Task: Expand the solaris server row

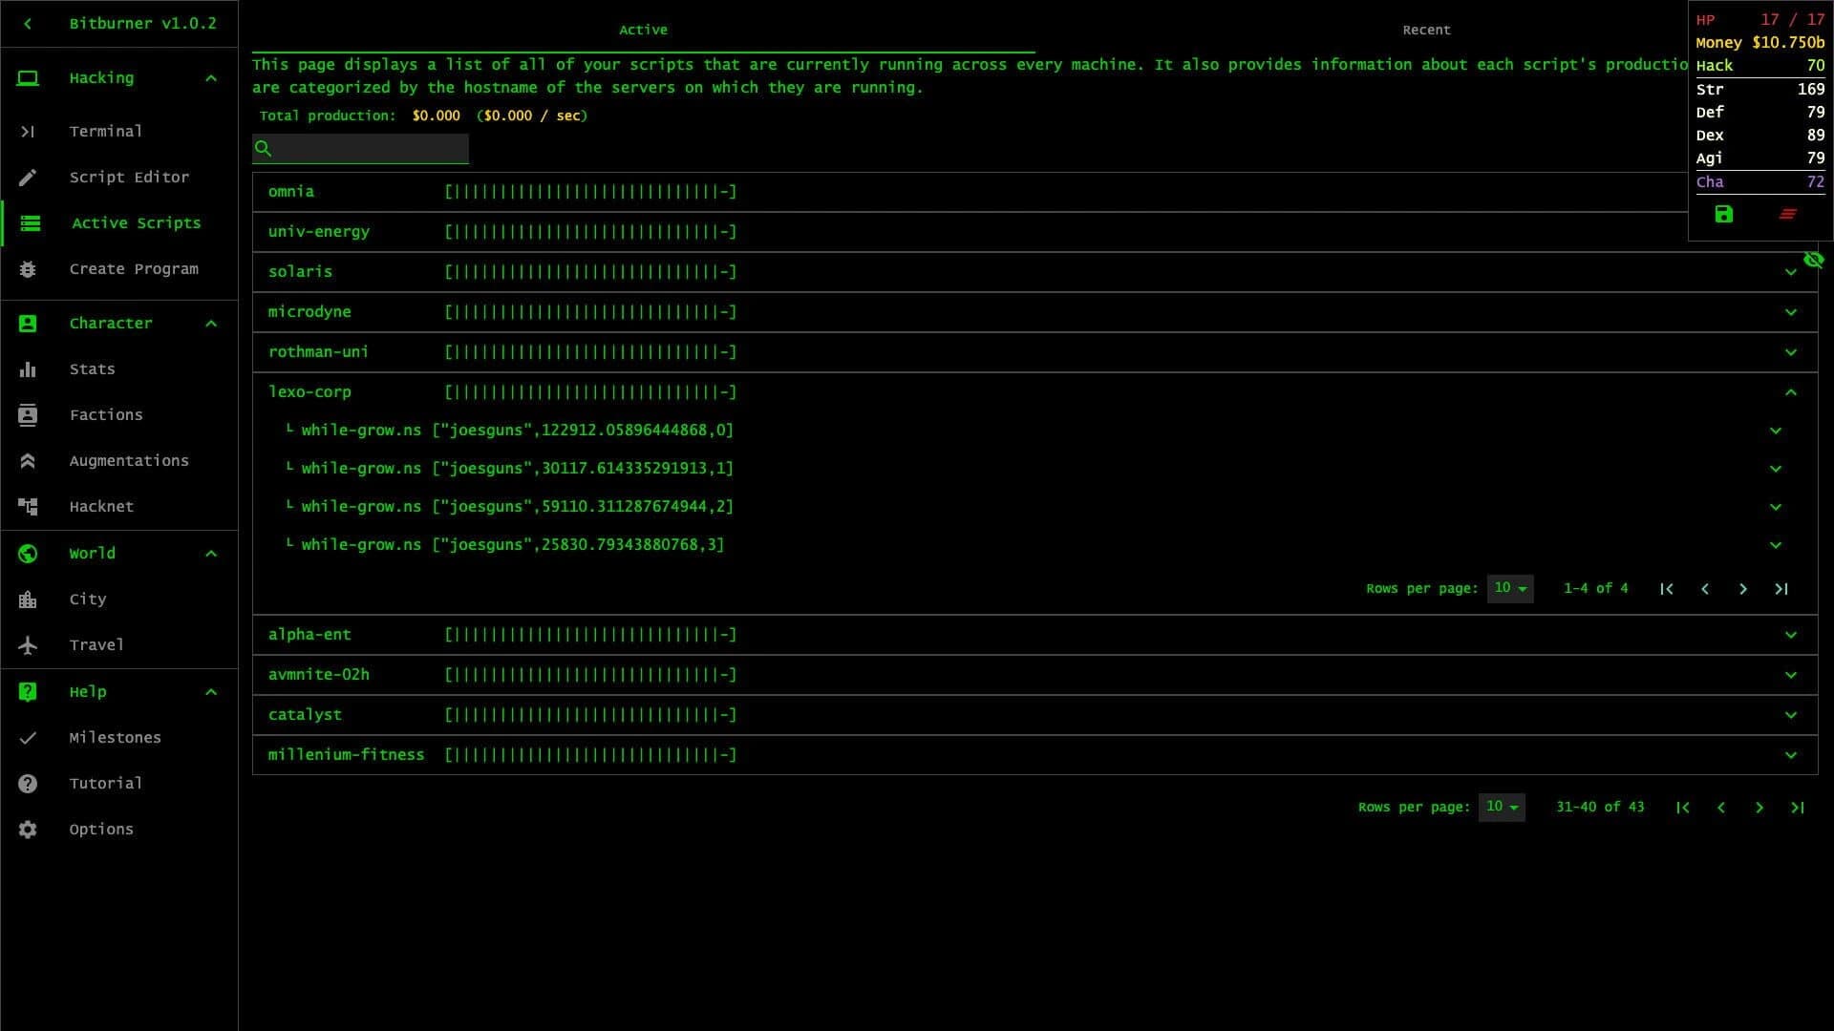Action: tap(1790, 272)
